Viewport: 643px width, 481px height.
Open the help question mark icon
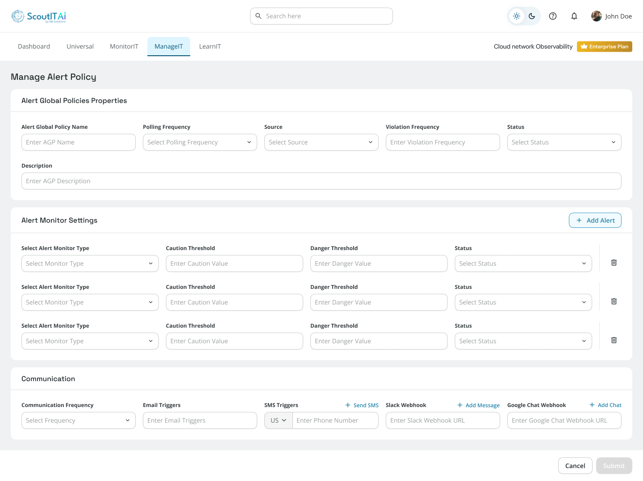click(553, 16)
